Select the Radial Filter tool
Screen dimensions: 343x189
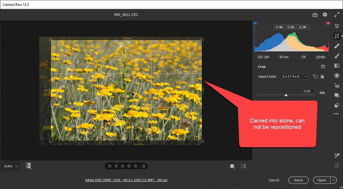[x=337, y=75]
